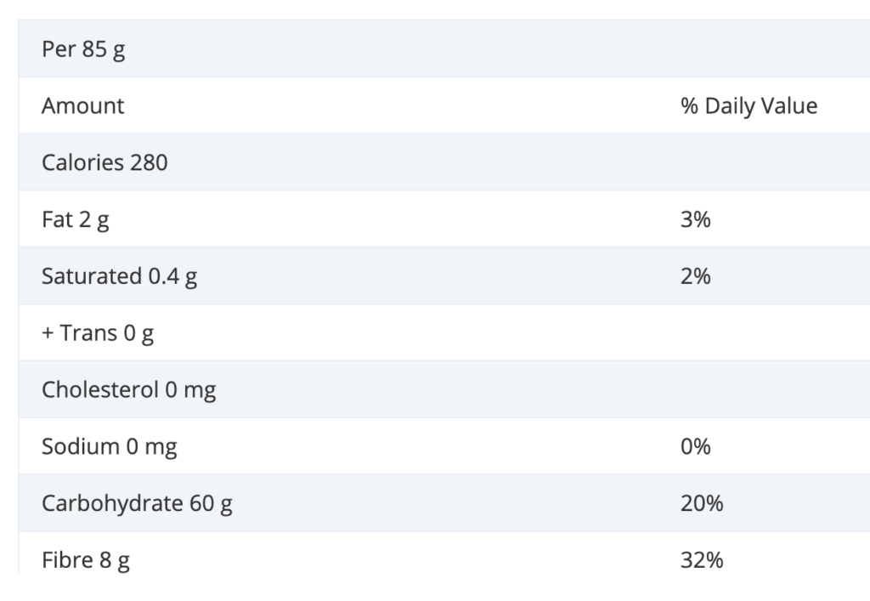
Task: Select the "Calories 280" row label
Action: [x=105, y=162]
